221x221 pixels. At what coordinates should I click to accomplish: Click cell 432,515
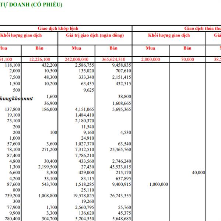(123, 84)
